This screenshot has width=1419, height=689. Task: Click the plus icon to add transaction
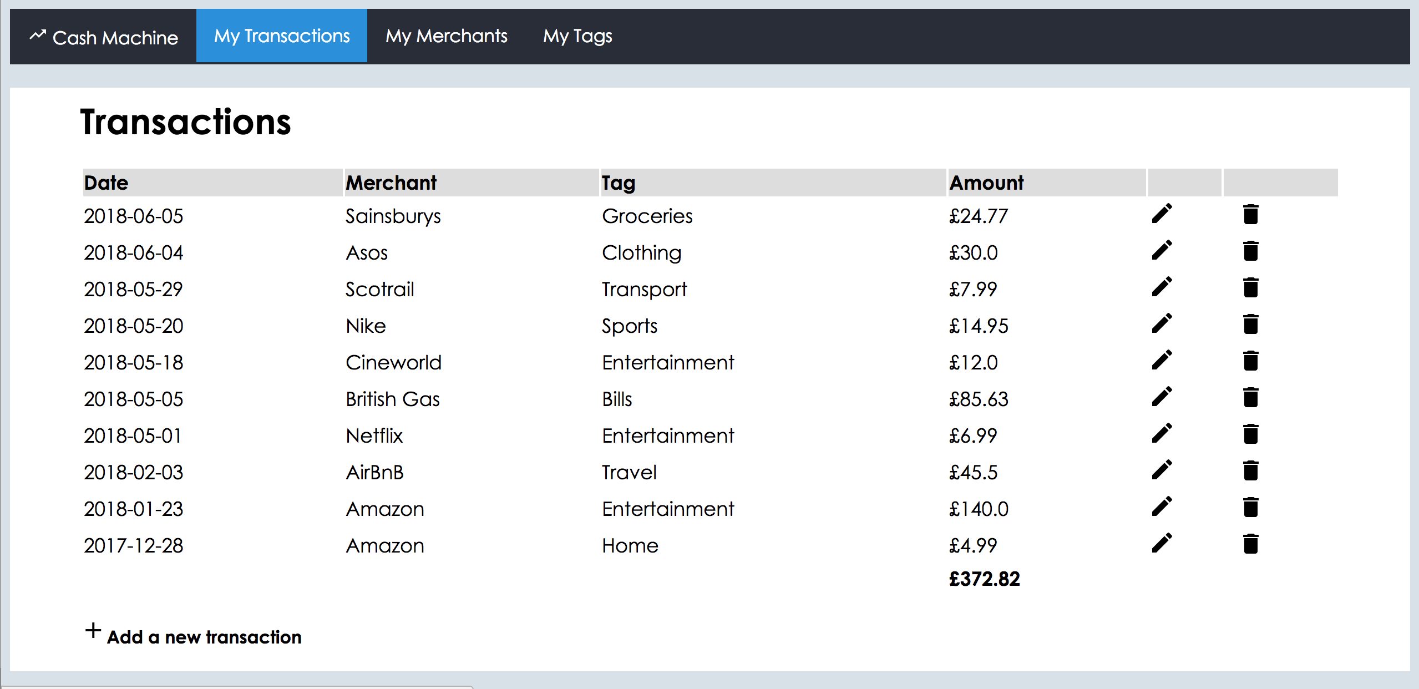point(93,630)
